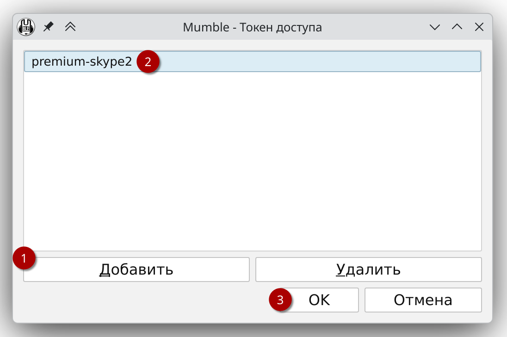Click the downward arrow in the titlebar

coord(434,27)
